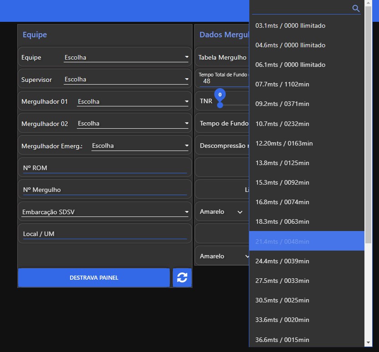Expand the Mergulhador 01 dropdown

pos(132,101)
